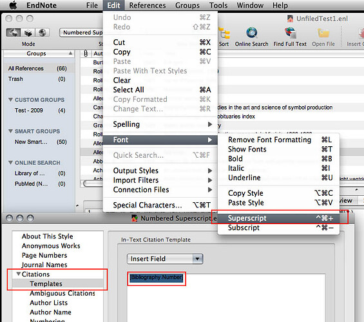Select Author Name in style editor
The height and width of the screenshot is (322, 364).
pyautogui.click(x=50, y=312)
